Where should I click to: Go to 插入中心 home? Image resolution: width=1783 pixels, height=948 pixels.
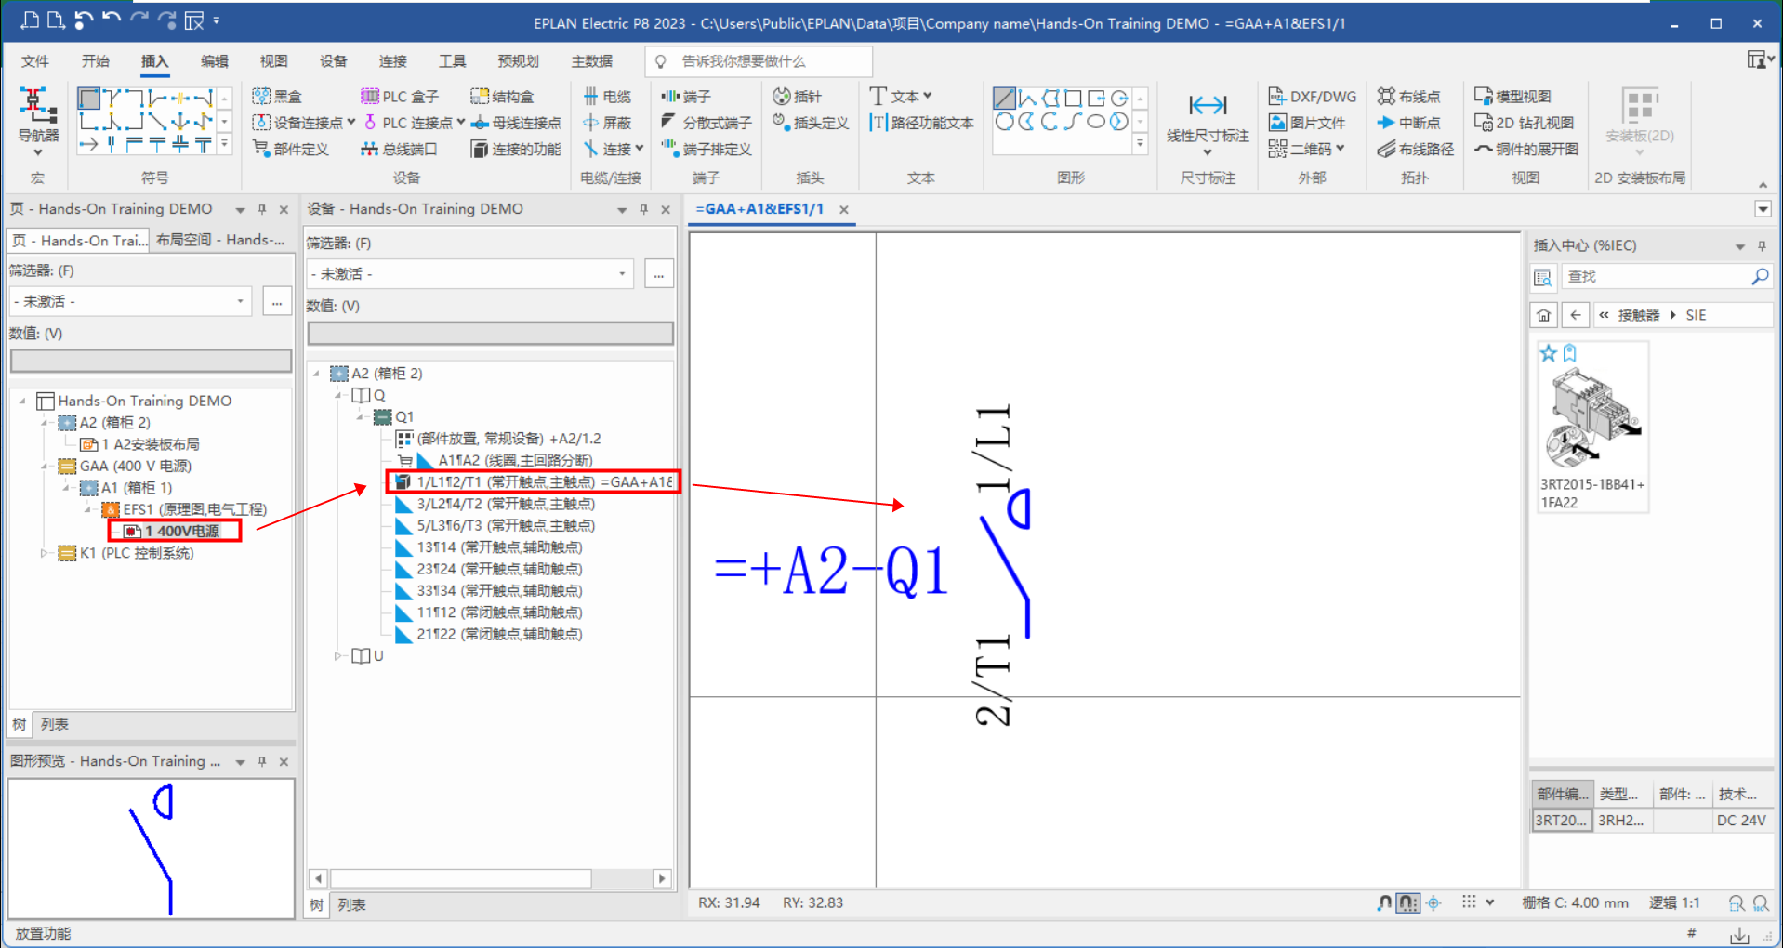point(1544,315)
